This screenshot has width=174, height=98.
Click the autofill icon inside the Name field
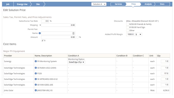(73, 33)
